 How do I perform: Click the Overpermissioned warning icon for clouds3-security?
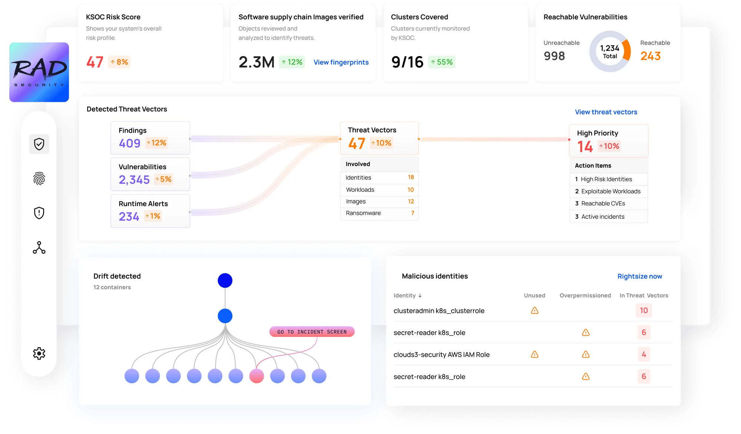[585, 354]
